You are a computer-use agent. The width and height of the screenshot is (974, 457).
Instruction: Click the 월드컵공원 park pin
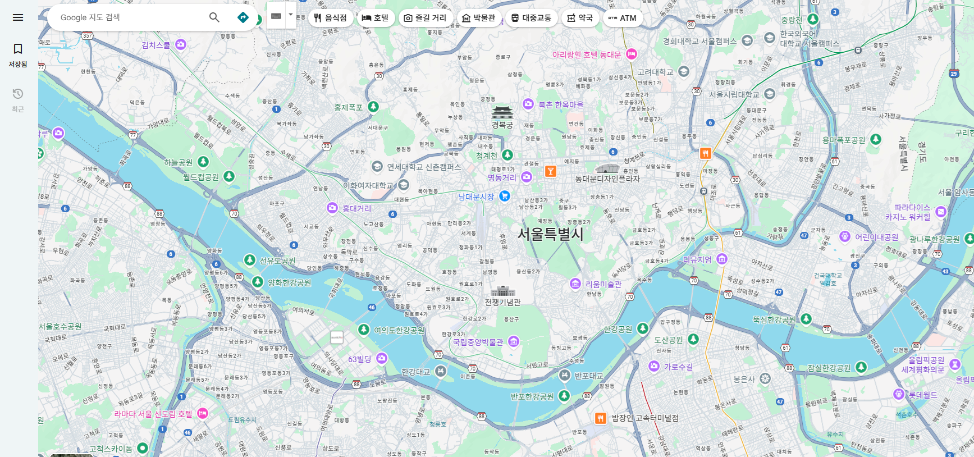(x=229, y=176)
